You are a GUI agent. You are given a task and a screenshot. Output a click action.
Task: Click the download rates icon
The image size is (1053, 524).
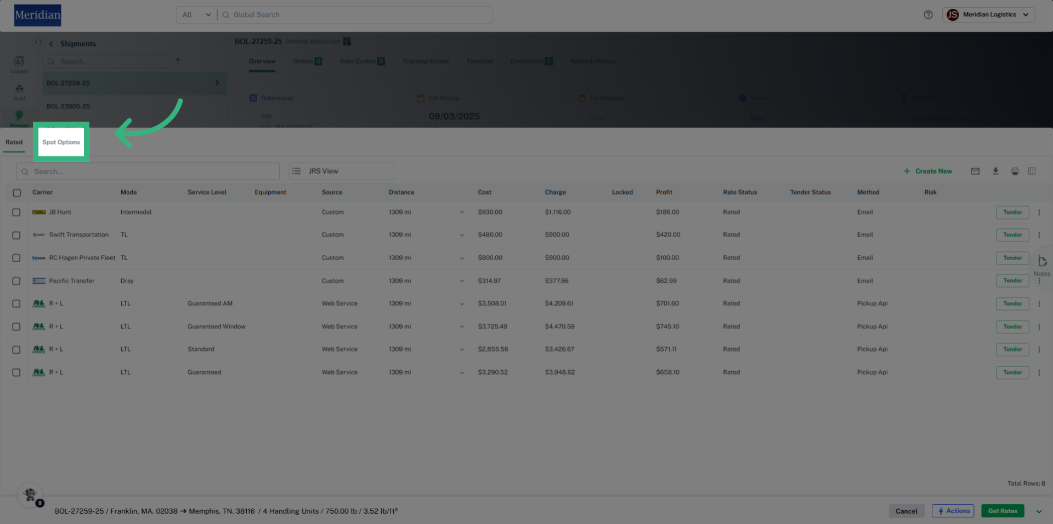(x=995, y=171)
